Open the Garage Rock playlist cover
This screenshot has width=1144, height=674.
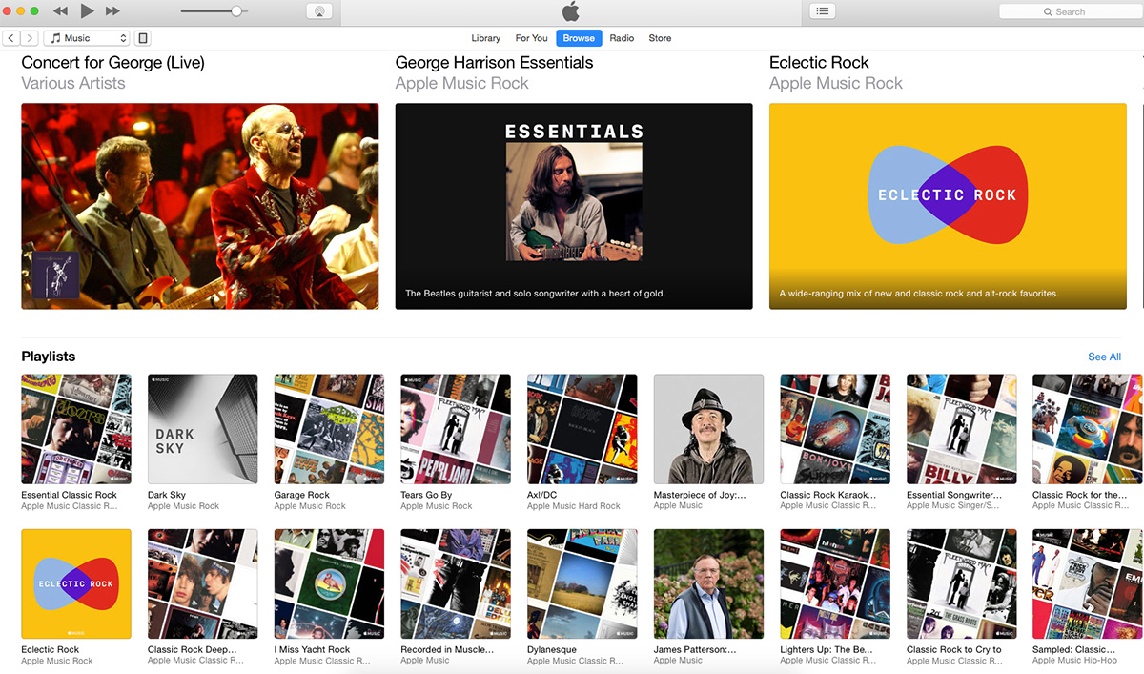click(x=329, y=429)
